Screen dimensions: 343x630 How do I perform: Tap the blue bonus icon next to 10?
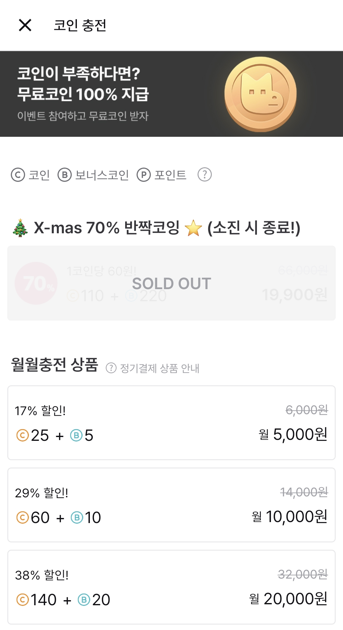pos(77,518)
